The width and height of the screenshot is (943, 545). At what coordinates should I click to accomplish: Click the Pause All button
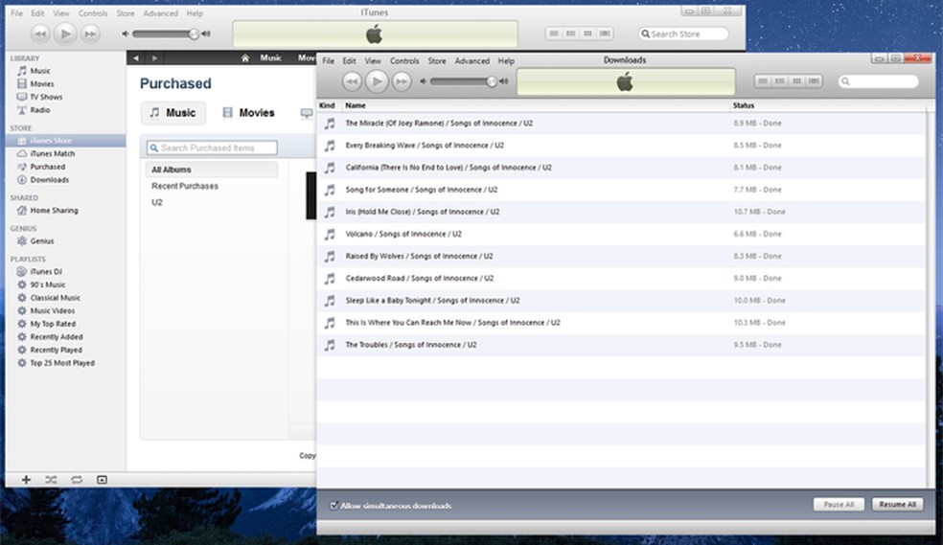click(839, 505)
